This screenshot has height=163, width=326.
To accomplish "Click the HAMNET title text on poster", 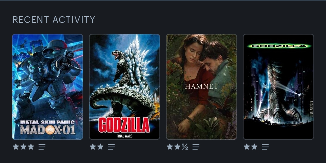I will 201,86.
